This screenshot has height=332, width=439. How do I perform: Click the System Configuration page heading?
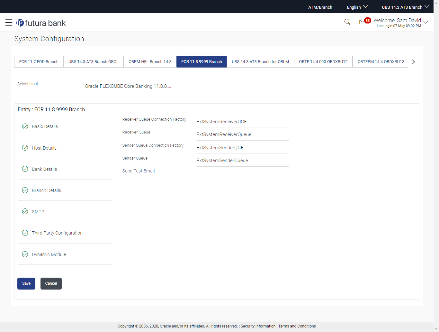[49, 39]
